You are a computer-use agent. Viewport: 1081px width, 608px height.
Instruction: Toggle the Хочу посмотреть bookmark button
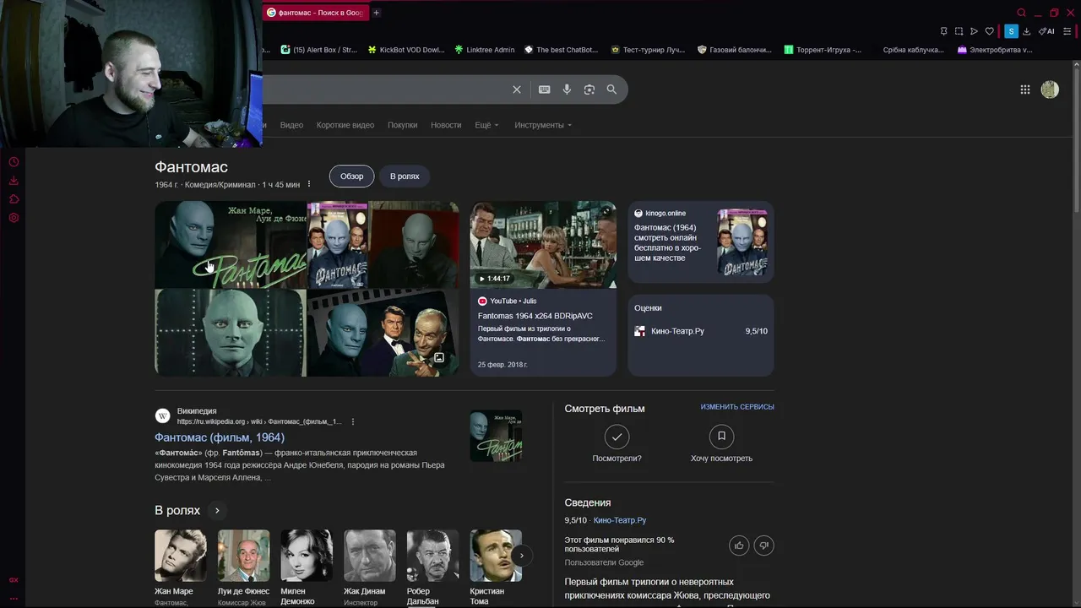[721, 437]
